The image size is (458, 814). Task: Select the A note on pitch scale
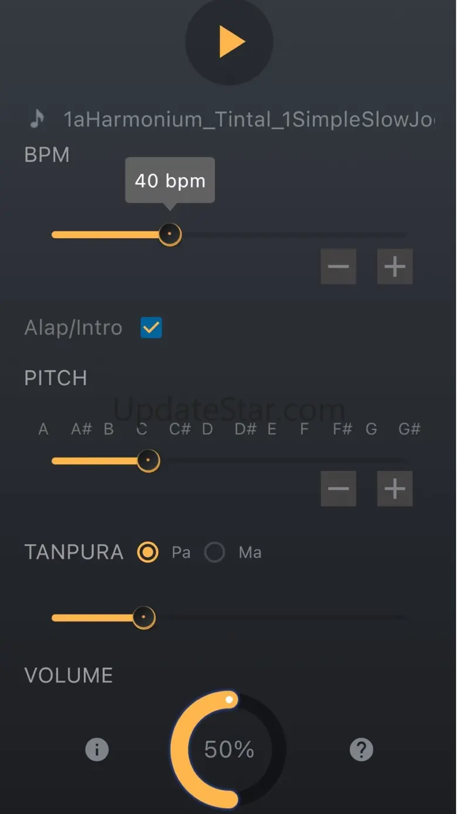click(43, 429)
